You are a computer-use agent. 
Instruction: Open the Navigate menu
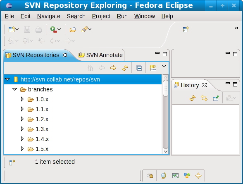click(49, 16)
